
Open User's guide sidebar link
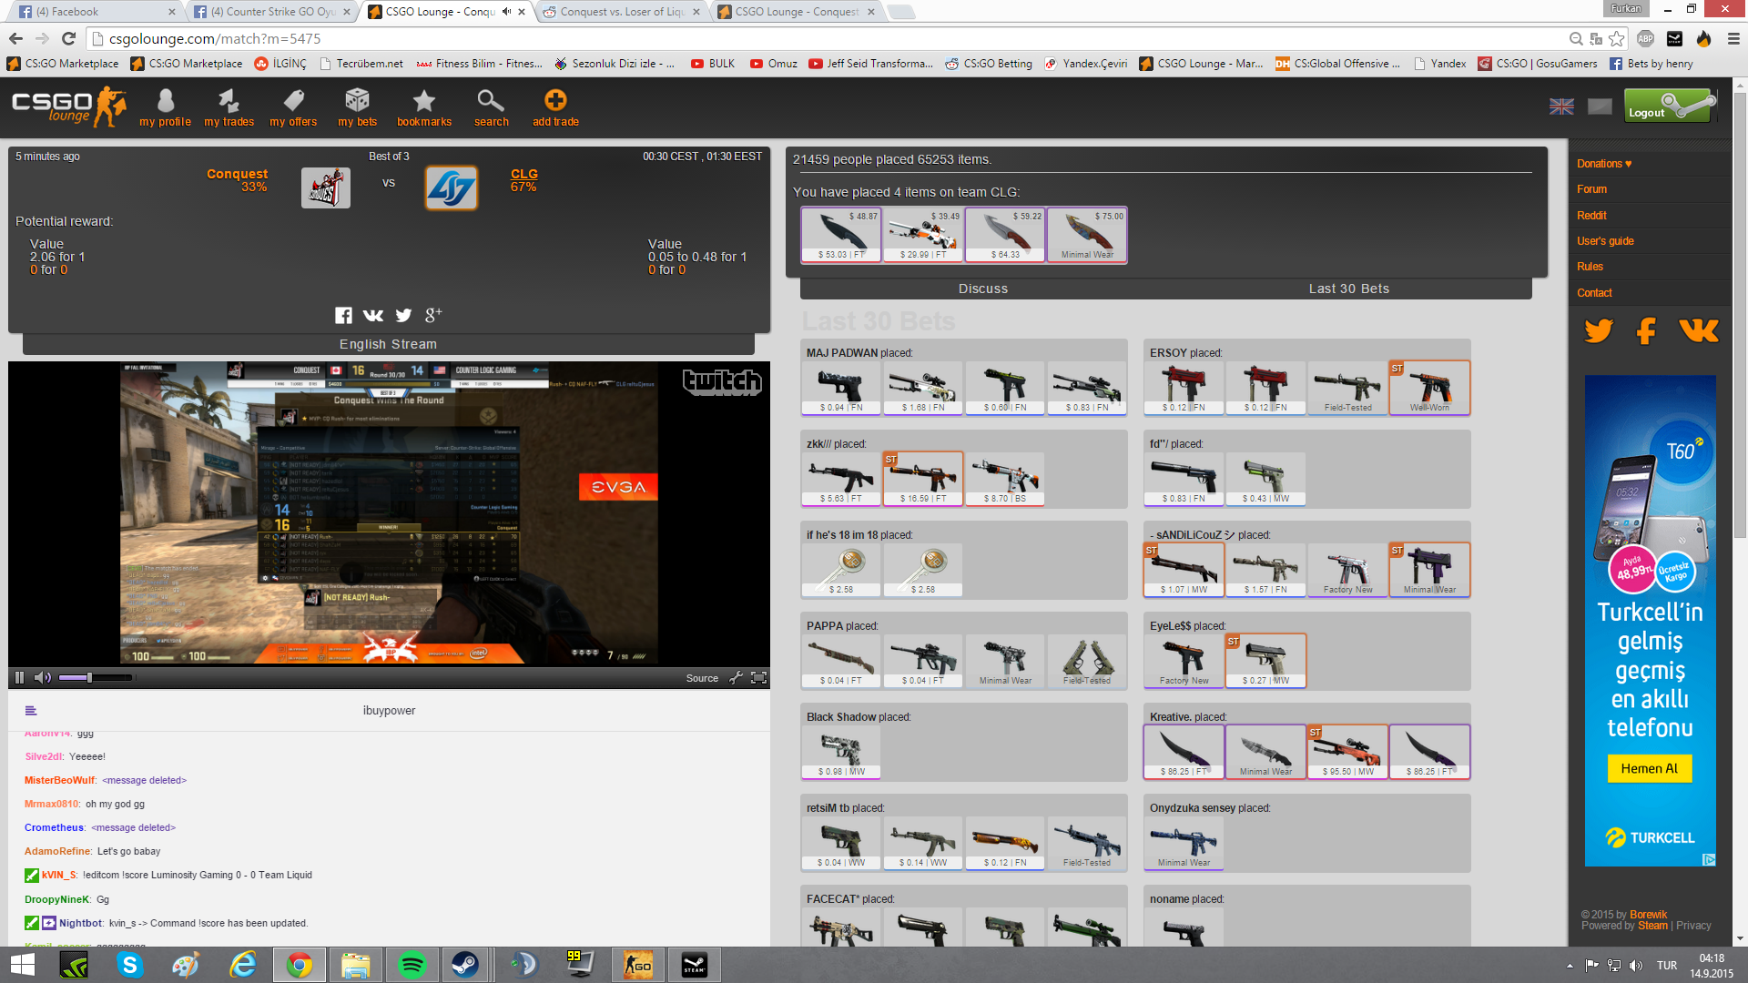(1605, 241)
